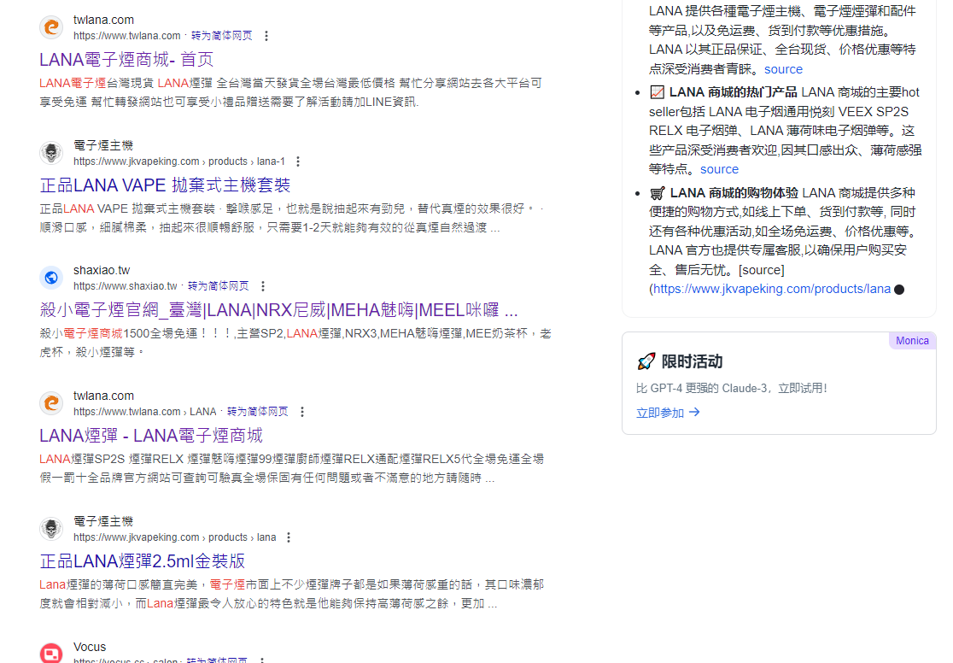Open the source link after 等特点
The image size is (953, 663).
point(720,169)
